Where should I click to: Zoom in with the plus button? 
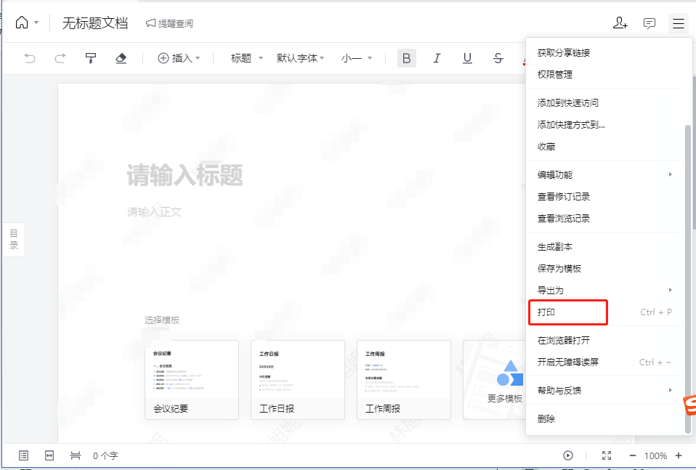(x=679, y=455)
